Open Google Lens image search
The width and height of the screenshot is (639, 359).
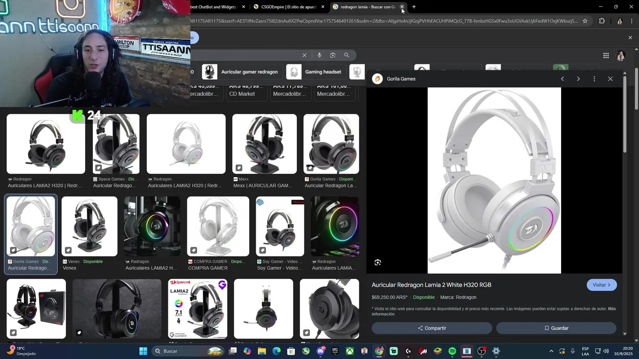click(332, 55)
